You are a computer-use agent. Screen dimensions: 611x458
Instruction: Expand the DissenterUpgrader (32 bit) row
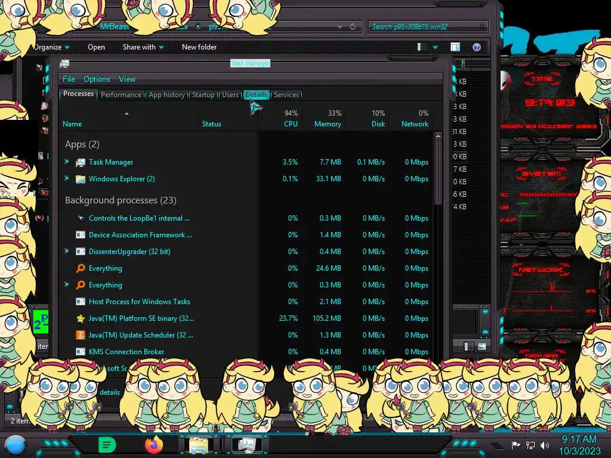click(x=67, y=251)
